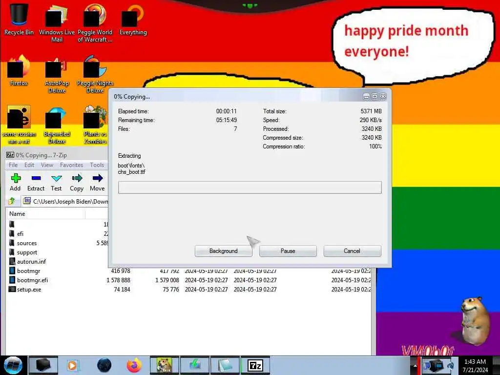Click the Background button in copy dialog
Image resolution: width=500 pixels, height=375 pixels.
[223, 251]
